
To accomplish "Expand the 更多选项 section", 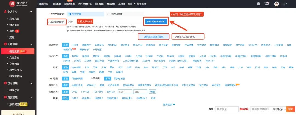I will pyautogui.click(x=169, y=105).
